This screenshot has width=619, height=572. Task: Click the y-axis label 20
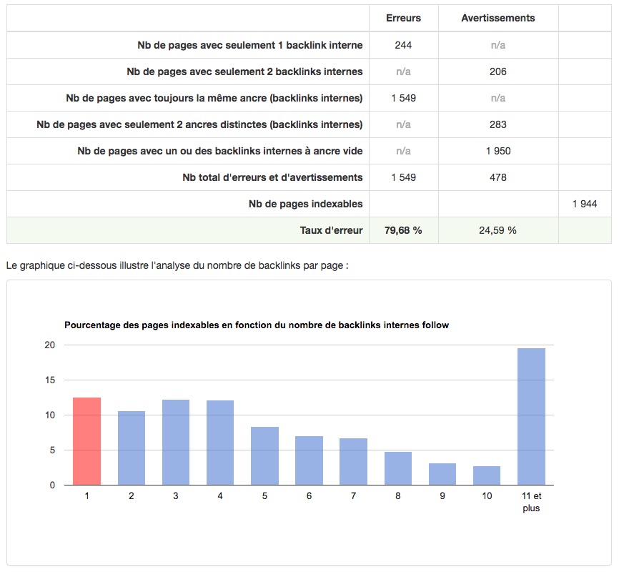tap(50, 345)
